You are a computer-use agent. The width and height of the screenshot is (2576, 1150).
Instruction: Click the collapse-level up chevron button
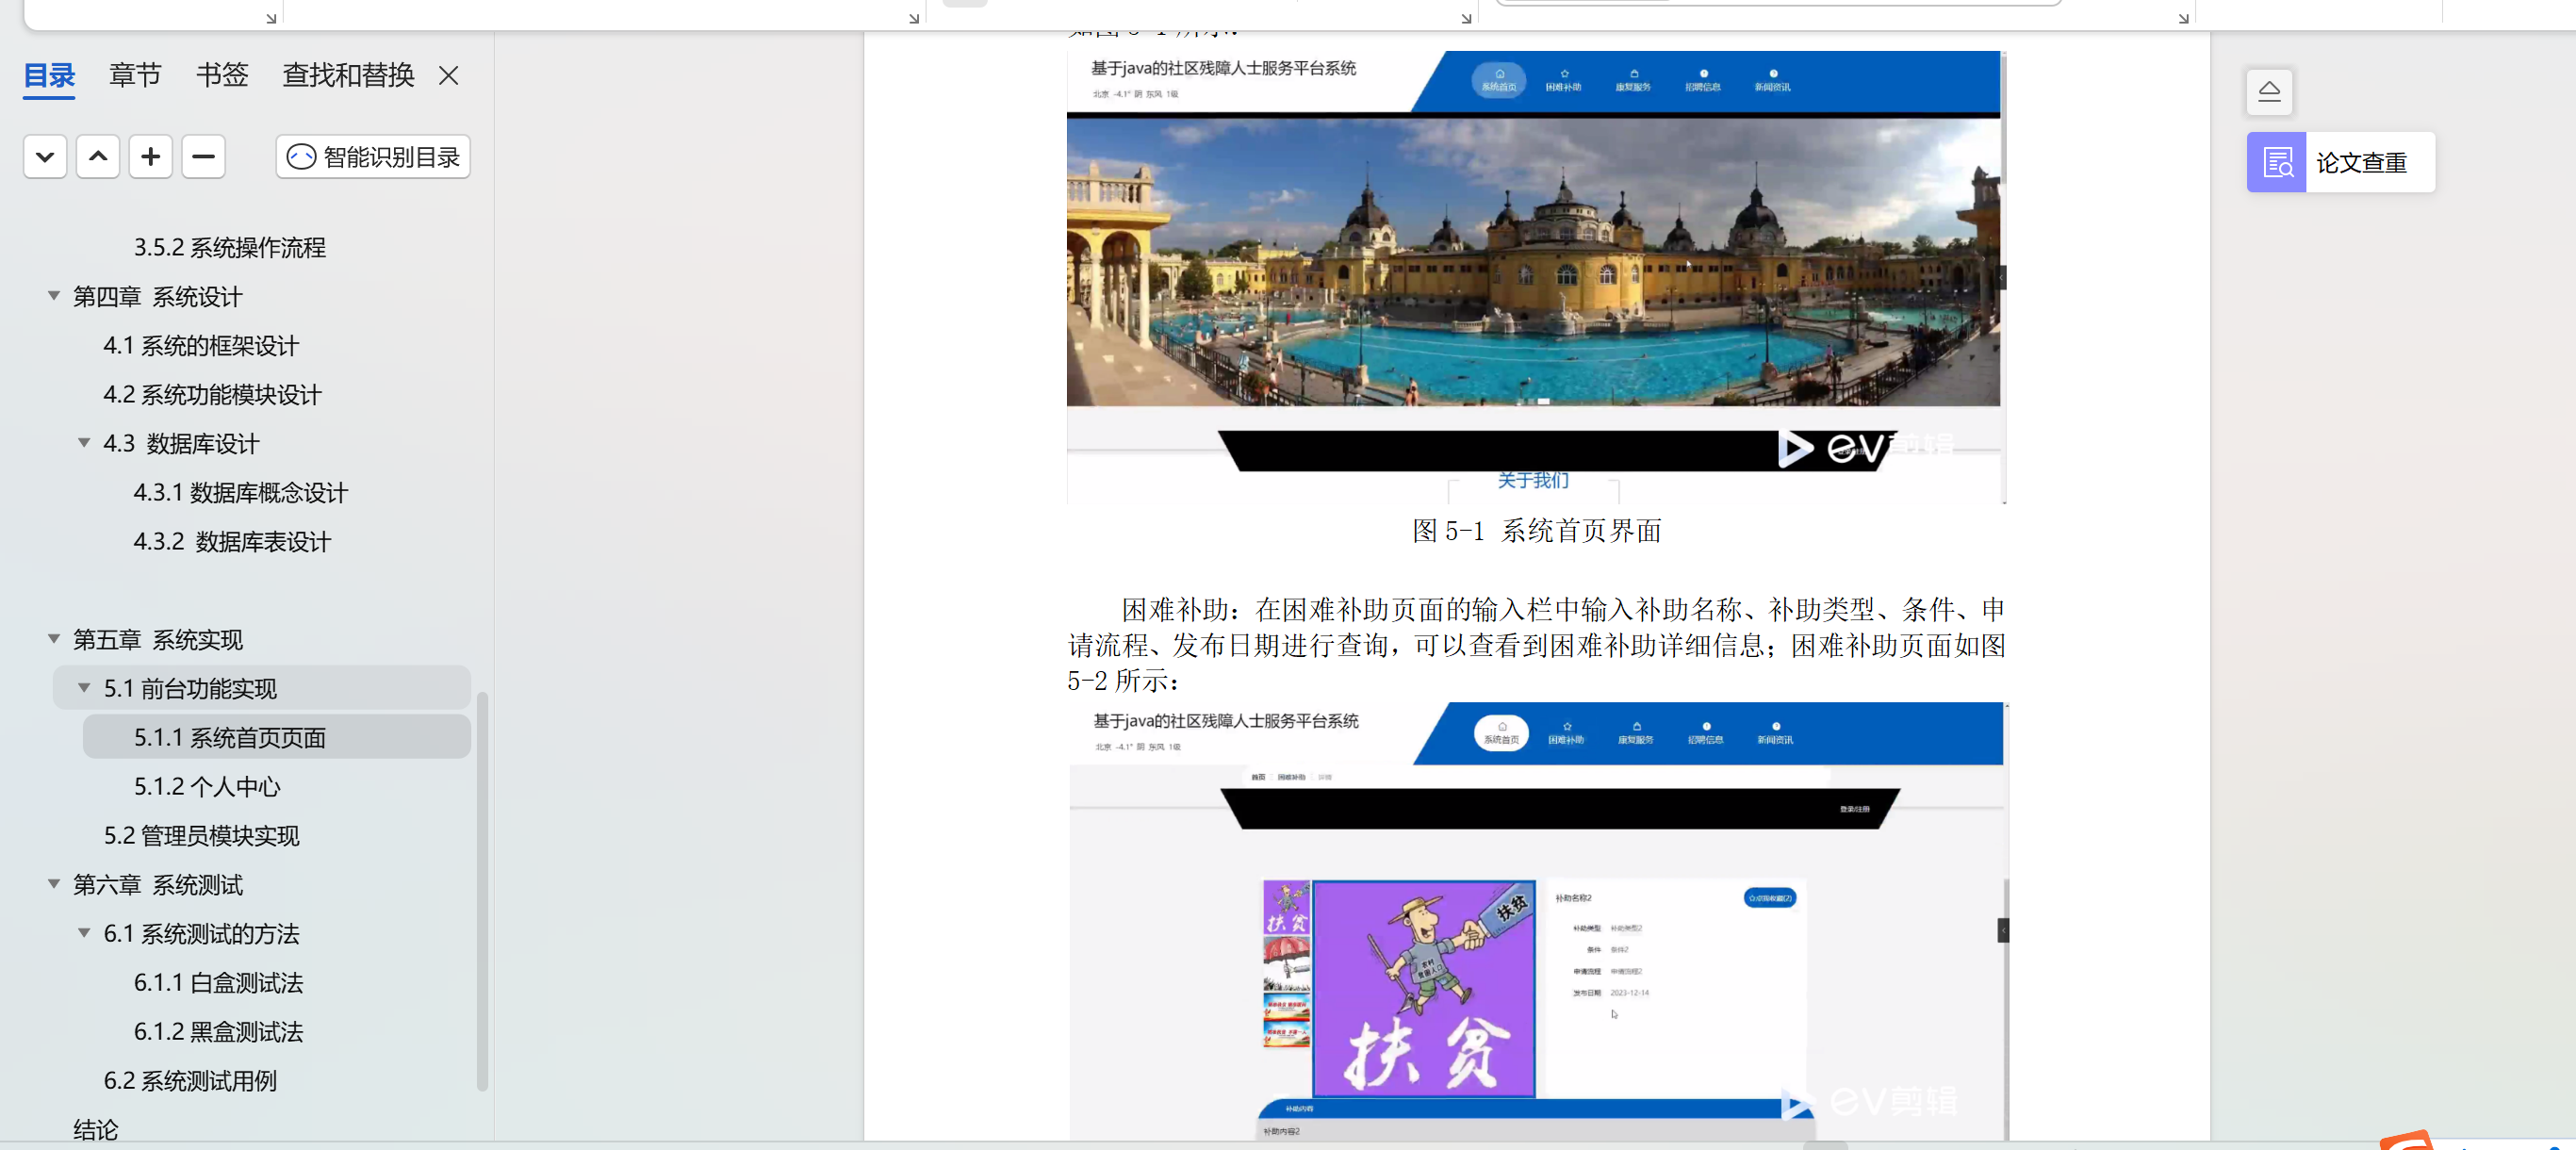click(x=98, y=157)
